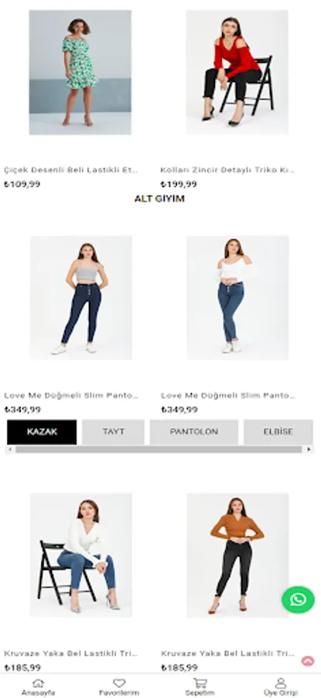Open the green floral dress product image
Screen dimensions: 321x698
[80, 72]
